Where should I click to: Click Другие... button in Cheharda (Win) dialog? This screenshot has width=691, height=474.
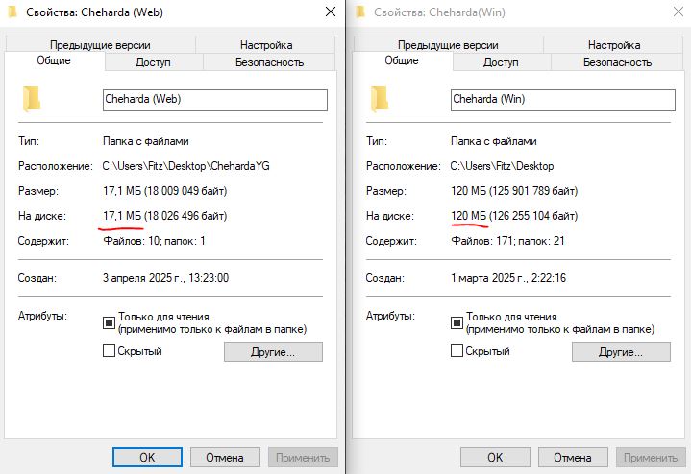[621, 352]
